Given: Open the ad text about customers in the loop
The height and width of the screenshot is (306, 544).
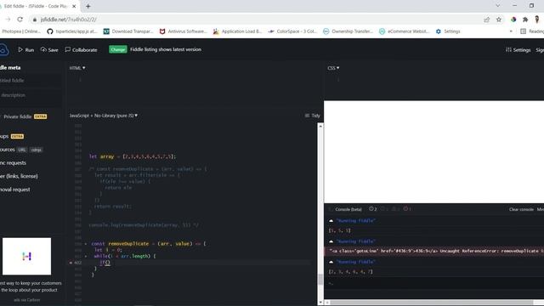Looking at the screenshot, I should click(31, 286).
